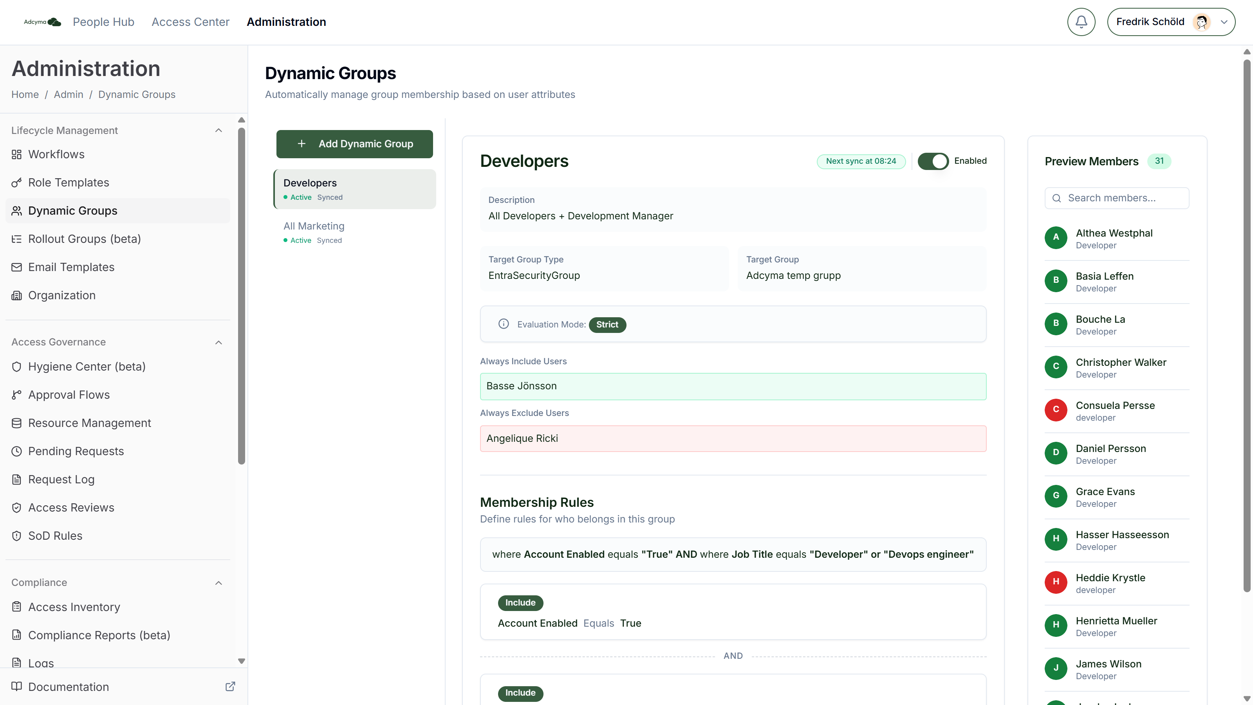Screen dimensions: 1253x705
Task: Click Consuela Persse red avatar
Action: coord(1056,410)
